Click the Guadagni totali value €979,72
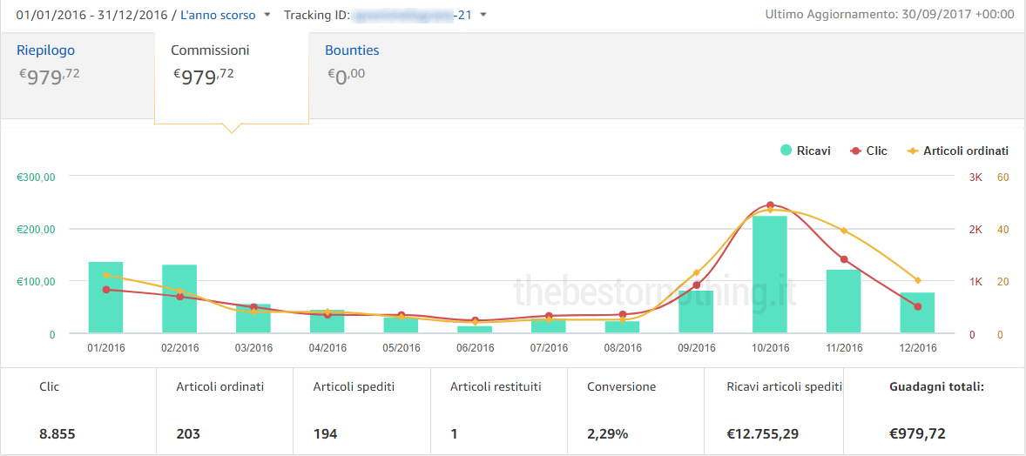The height and width of the screenshot is (456, 1026). click(x=917, y=433)
